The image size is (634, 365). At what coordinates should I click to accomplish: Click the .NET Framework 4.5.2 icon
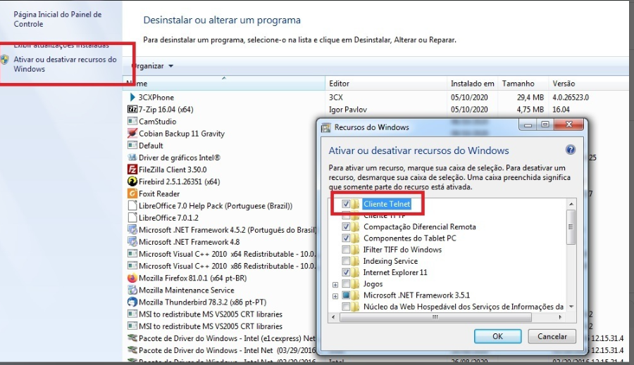pyautogui.click(x=132, y=230)
